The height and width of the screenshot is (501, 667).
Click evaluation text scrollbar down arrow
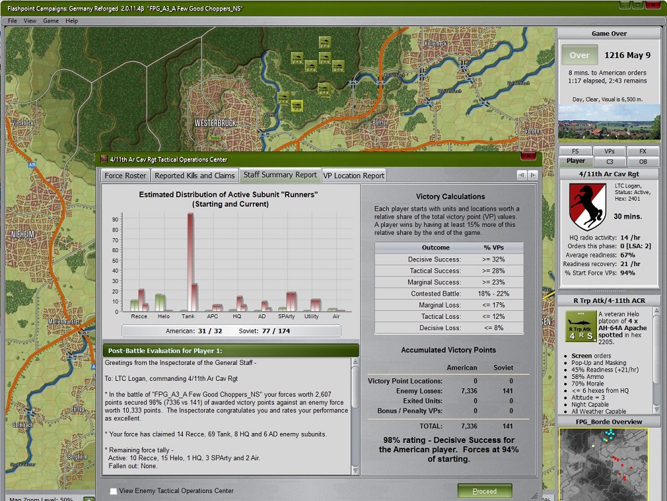click(x=355, y=470)
